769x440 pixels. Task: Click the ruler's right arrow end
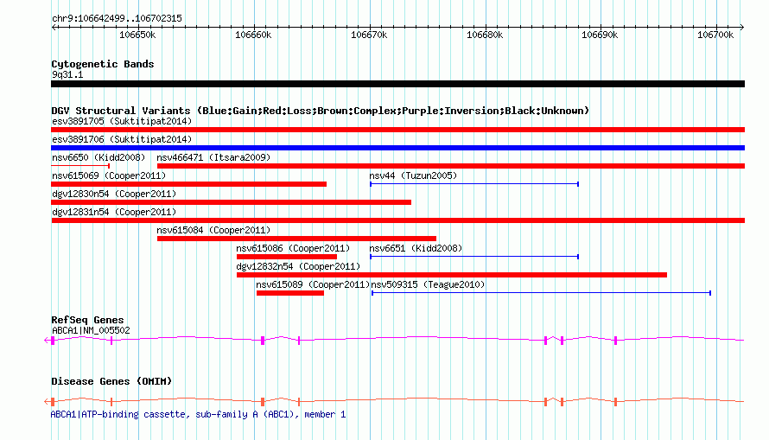(741, 27)
